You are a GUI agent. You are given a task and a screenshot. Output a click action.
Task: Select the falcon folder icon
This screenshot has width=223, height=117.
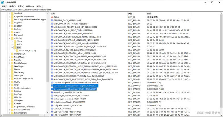[x=15, y=41]
